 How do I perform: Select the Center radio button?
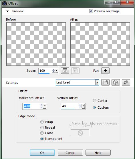95,101
